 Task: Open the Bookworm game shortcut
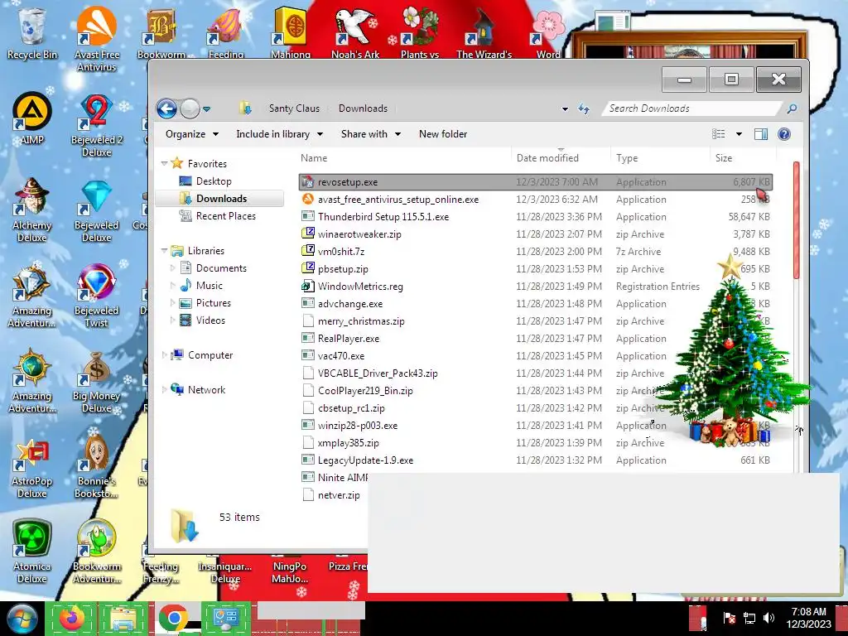(x=161, y=33)
